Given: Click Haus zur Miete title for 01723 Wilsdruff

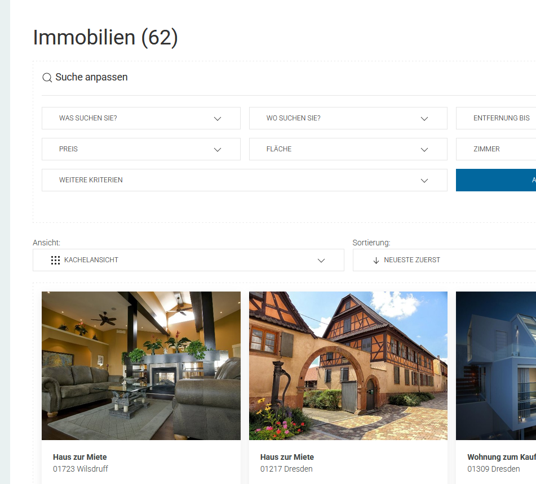Looking at the screenshot, I should click(79, 457).
